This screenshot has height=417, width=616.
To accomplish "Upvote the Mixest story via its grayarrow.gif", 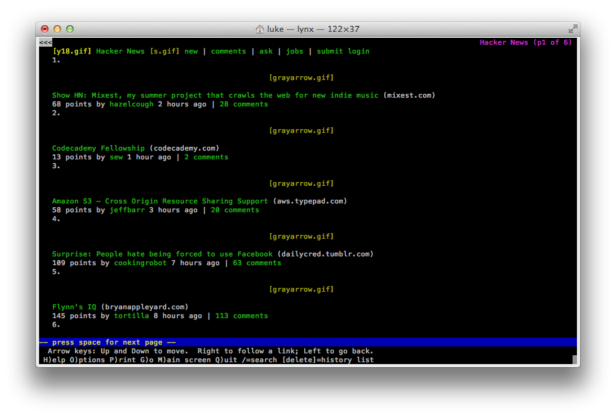I will point(301,78).
